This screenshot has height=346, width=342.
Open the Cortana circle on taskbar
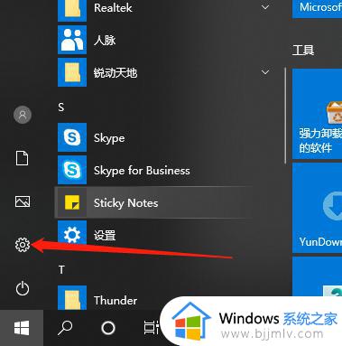click(108, 328)
